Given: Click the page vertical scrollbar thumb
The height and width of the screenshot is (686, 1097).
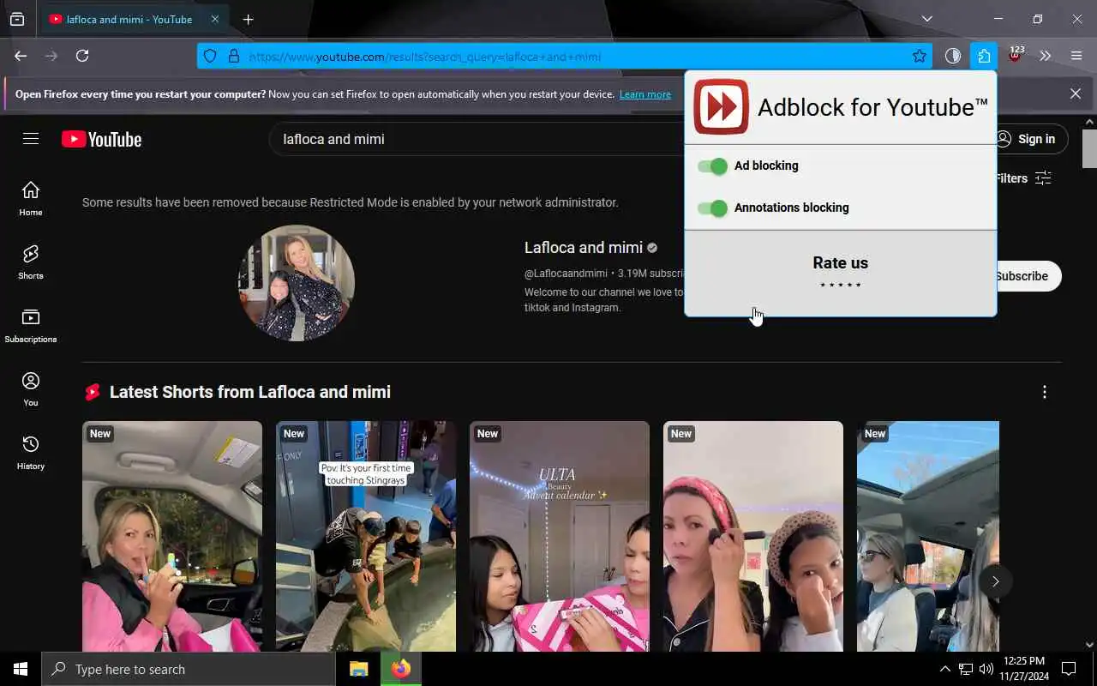Looking at the screenshot, I should point(1089,148).
